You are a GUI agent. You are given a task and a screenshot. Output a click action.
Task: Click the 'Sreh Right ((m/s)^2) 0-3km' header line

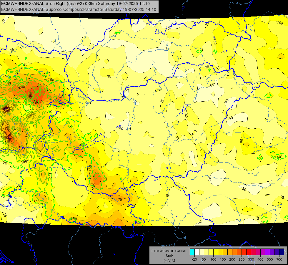coord(75,4)
